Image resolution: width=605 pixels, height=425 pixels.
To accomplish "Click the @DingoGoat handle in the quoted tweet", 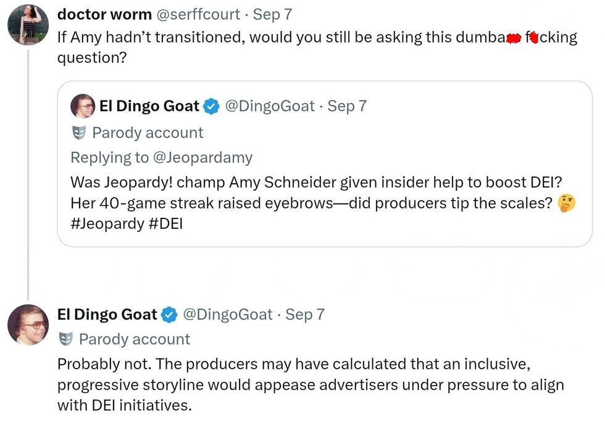I will point(269,106).
